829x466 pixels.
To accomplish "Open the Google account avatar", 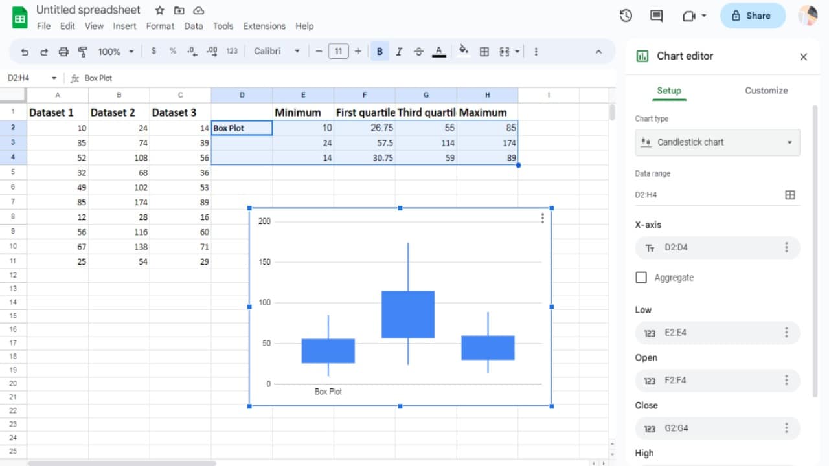I will coord(808,16).
